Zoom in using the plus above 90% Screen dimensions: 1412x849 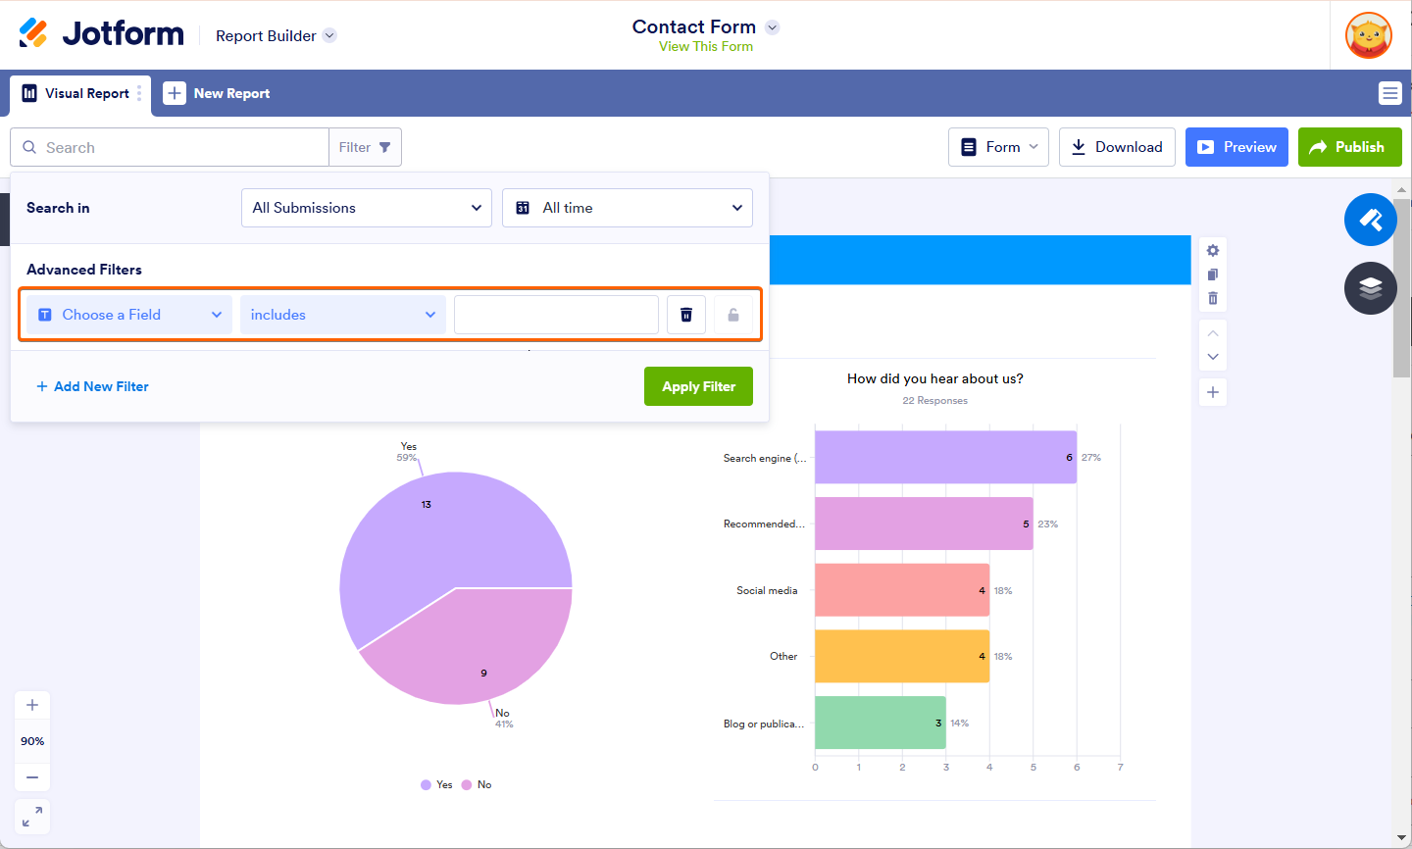[32, 705]
